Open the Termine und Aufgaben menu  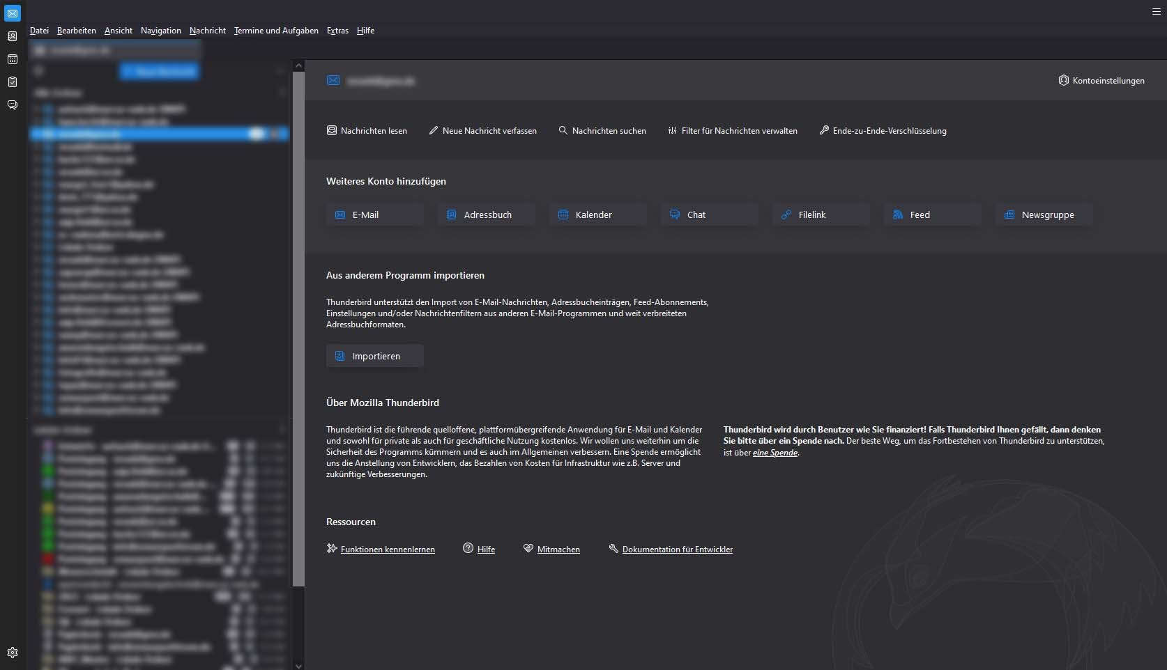click(x=276, y=31)
